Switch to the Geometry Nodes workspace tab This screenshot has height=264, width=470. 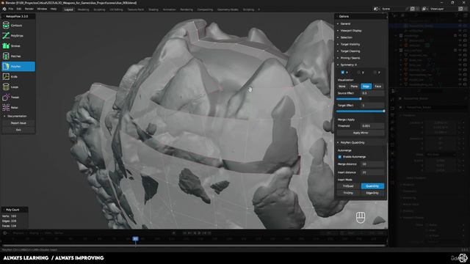point(228,10)
